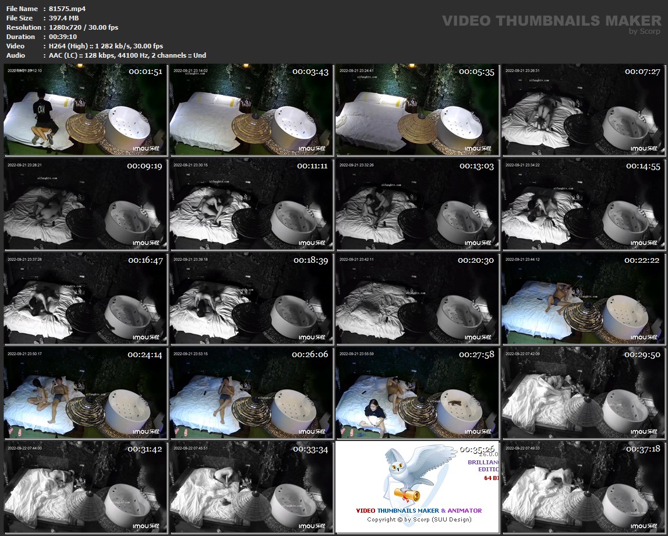Viewport: 668px width, 536px height.
Task: Click the Duration value 00:39:10
Action: (63, 37)
